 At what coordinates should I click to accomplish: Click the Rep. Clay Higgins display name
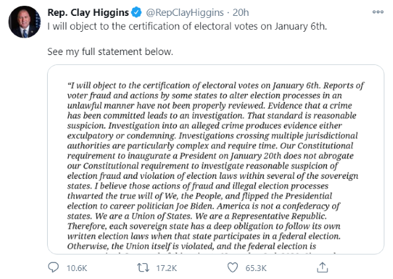88,13
